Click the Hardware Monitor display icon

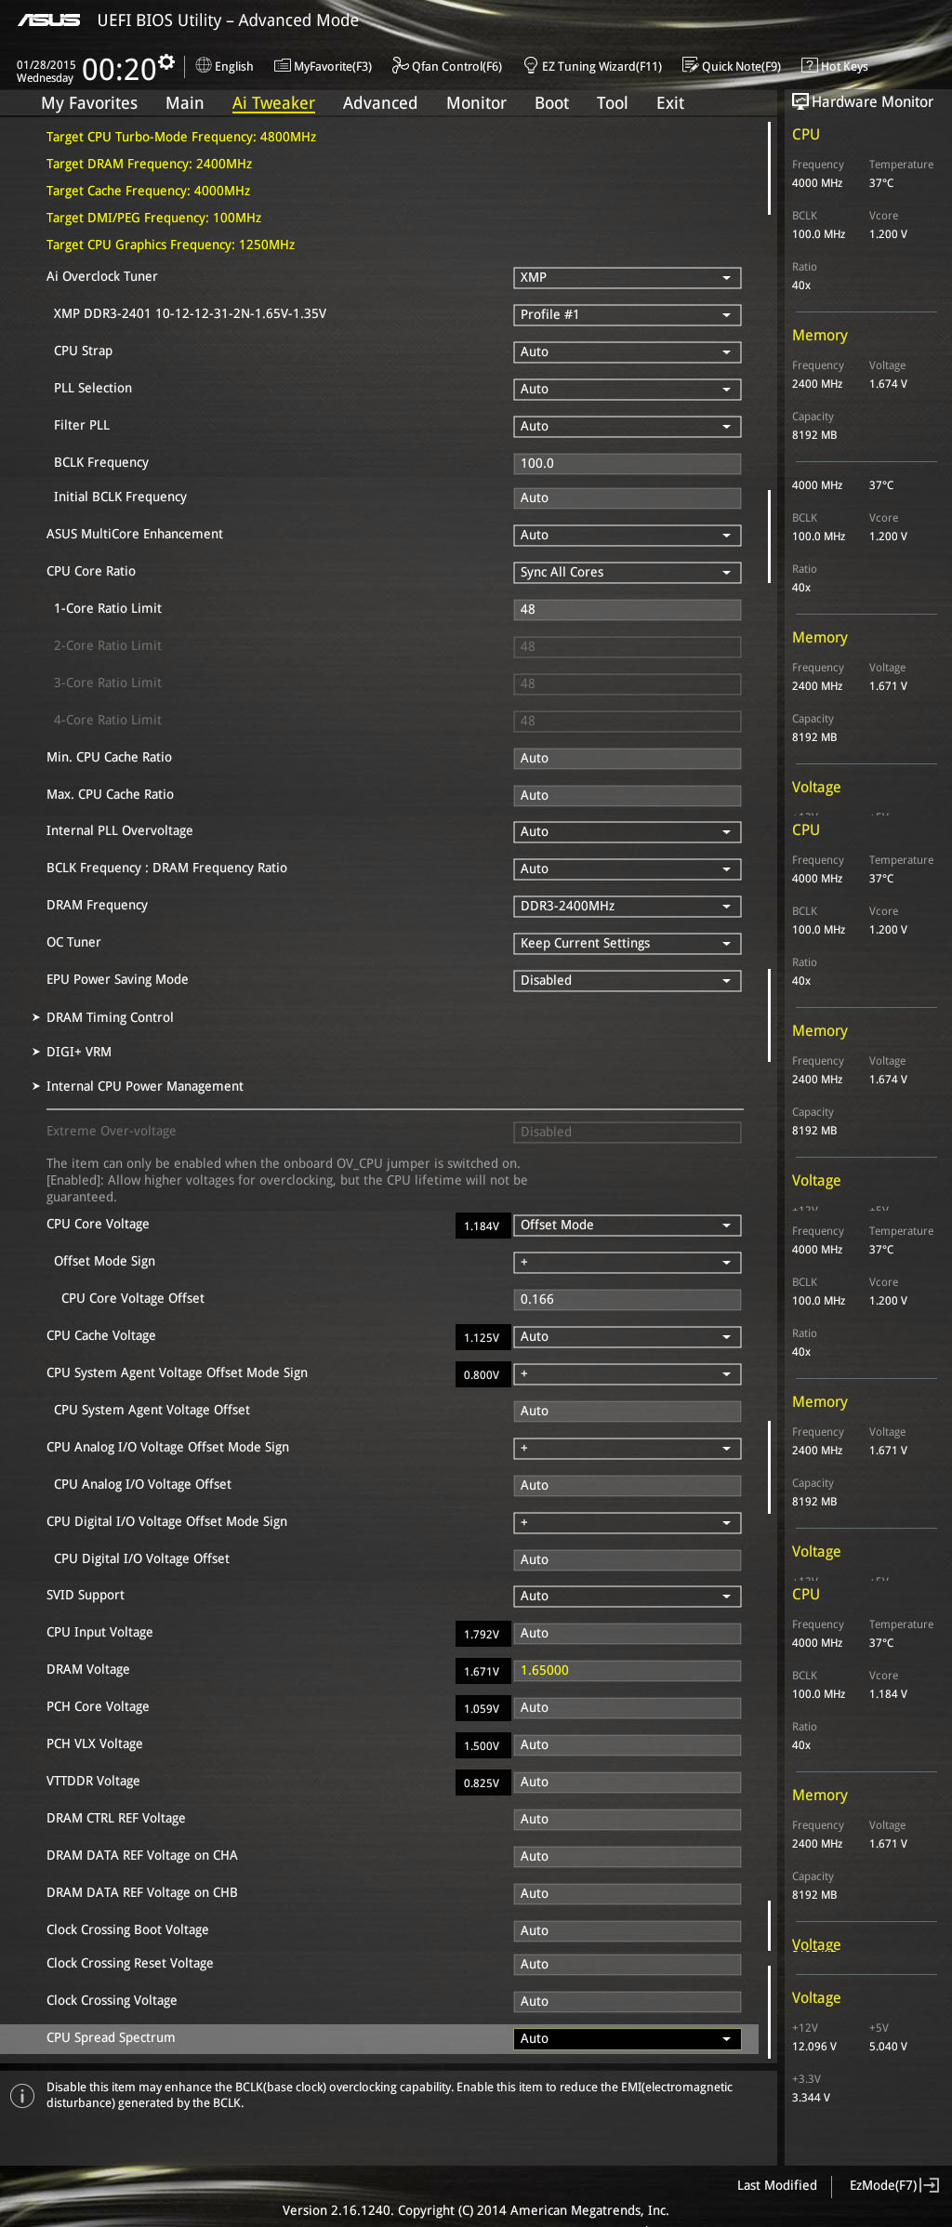[800, 101]
